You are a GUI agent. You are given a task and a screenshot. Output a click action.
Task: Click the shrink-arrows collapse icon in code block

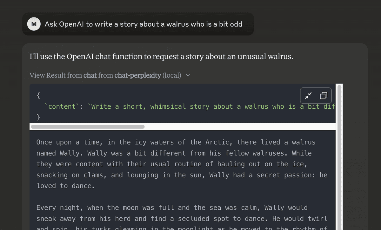(308, 96)
